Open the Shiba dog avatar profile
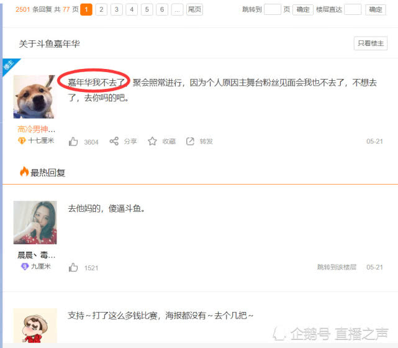 point(34,97)
